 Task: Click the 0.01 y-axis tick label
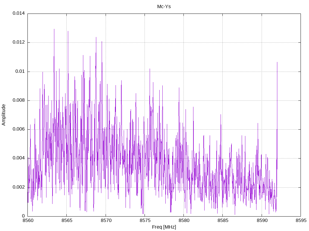tap(20, 71)
